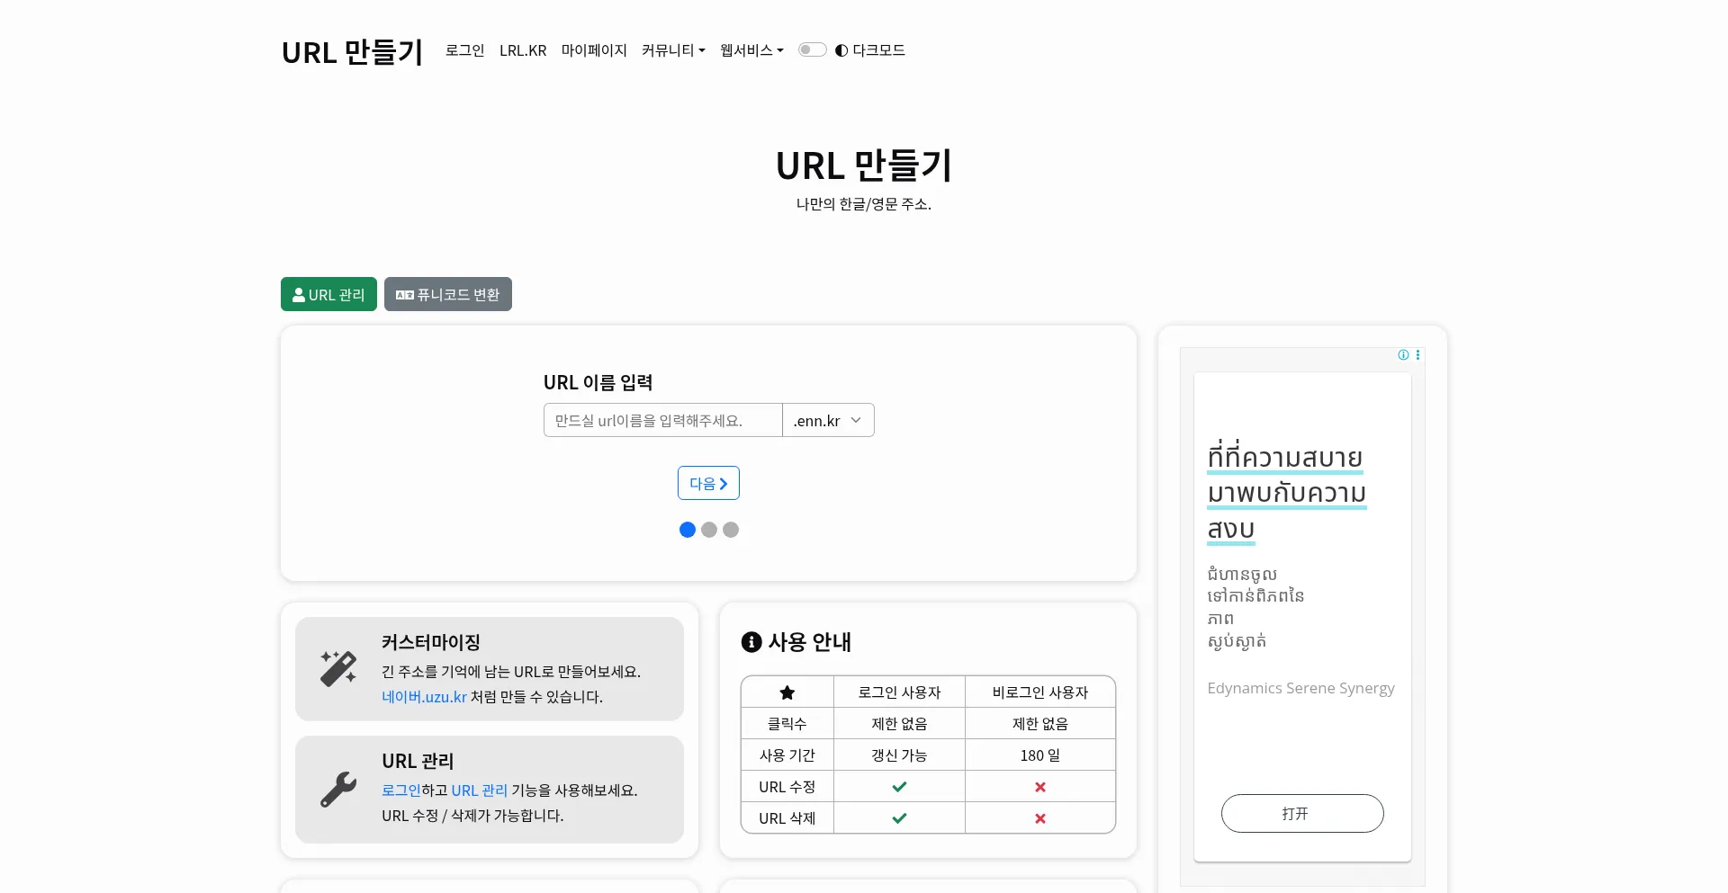
Task: Open 마이페이지 from the navbar
Action: coord(594,50)
